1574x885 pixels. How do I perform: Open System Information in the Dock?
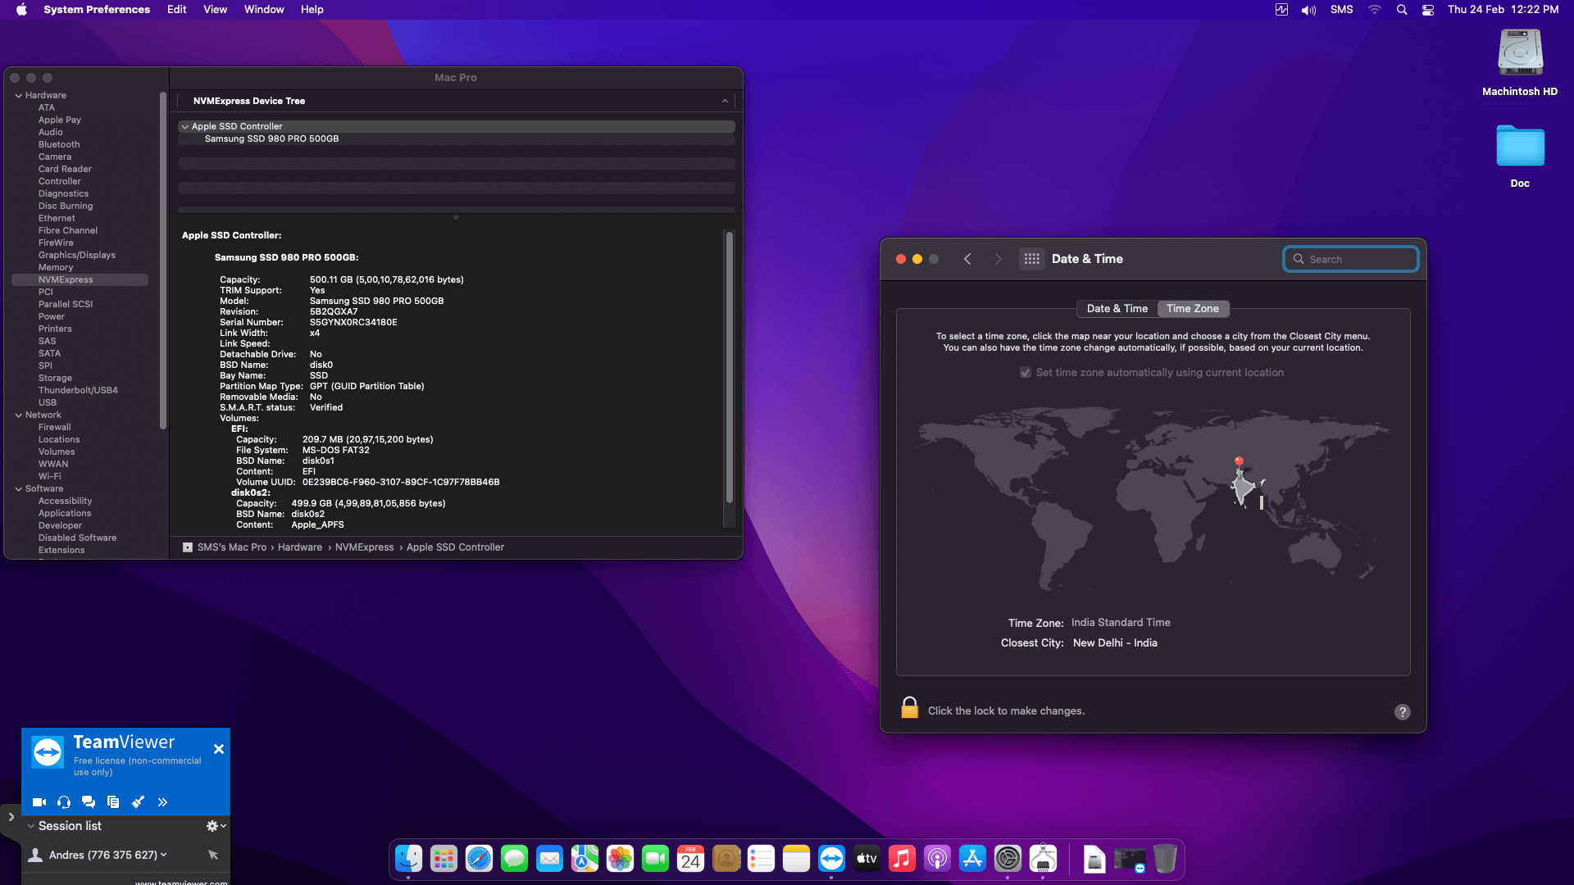click(1043, 859)
